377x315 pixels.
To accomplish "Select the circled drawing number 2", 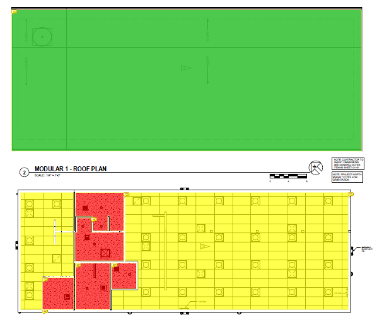I will click(24, 172).
